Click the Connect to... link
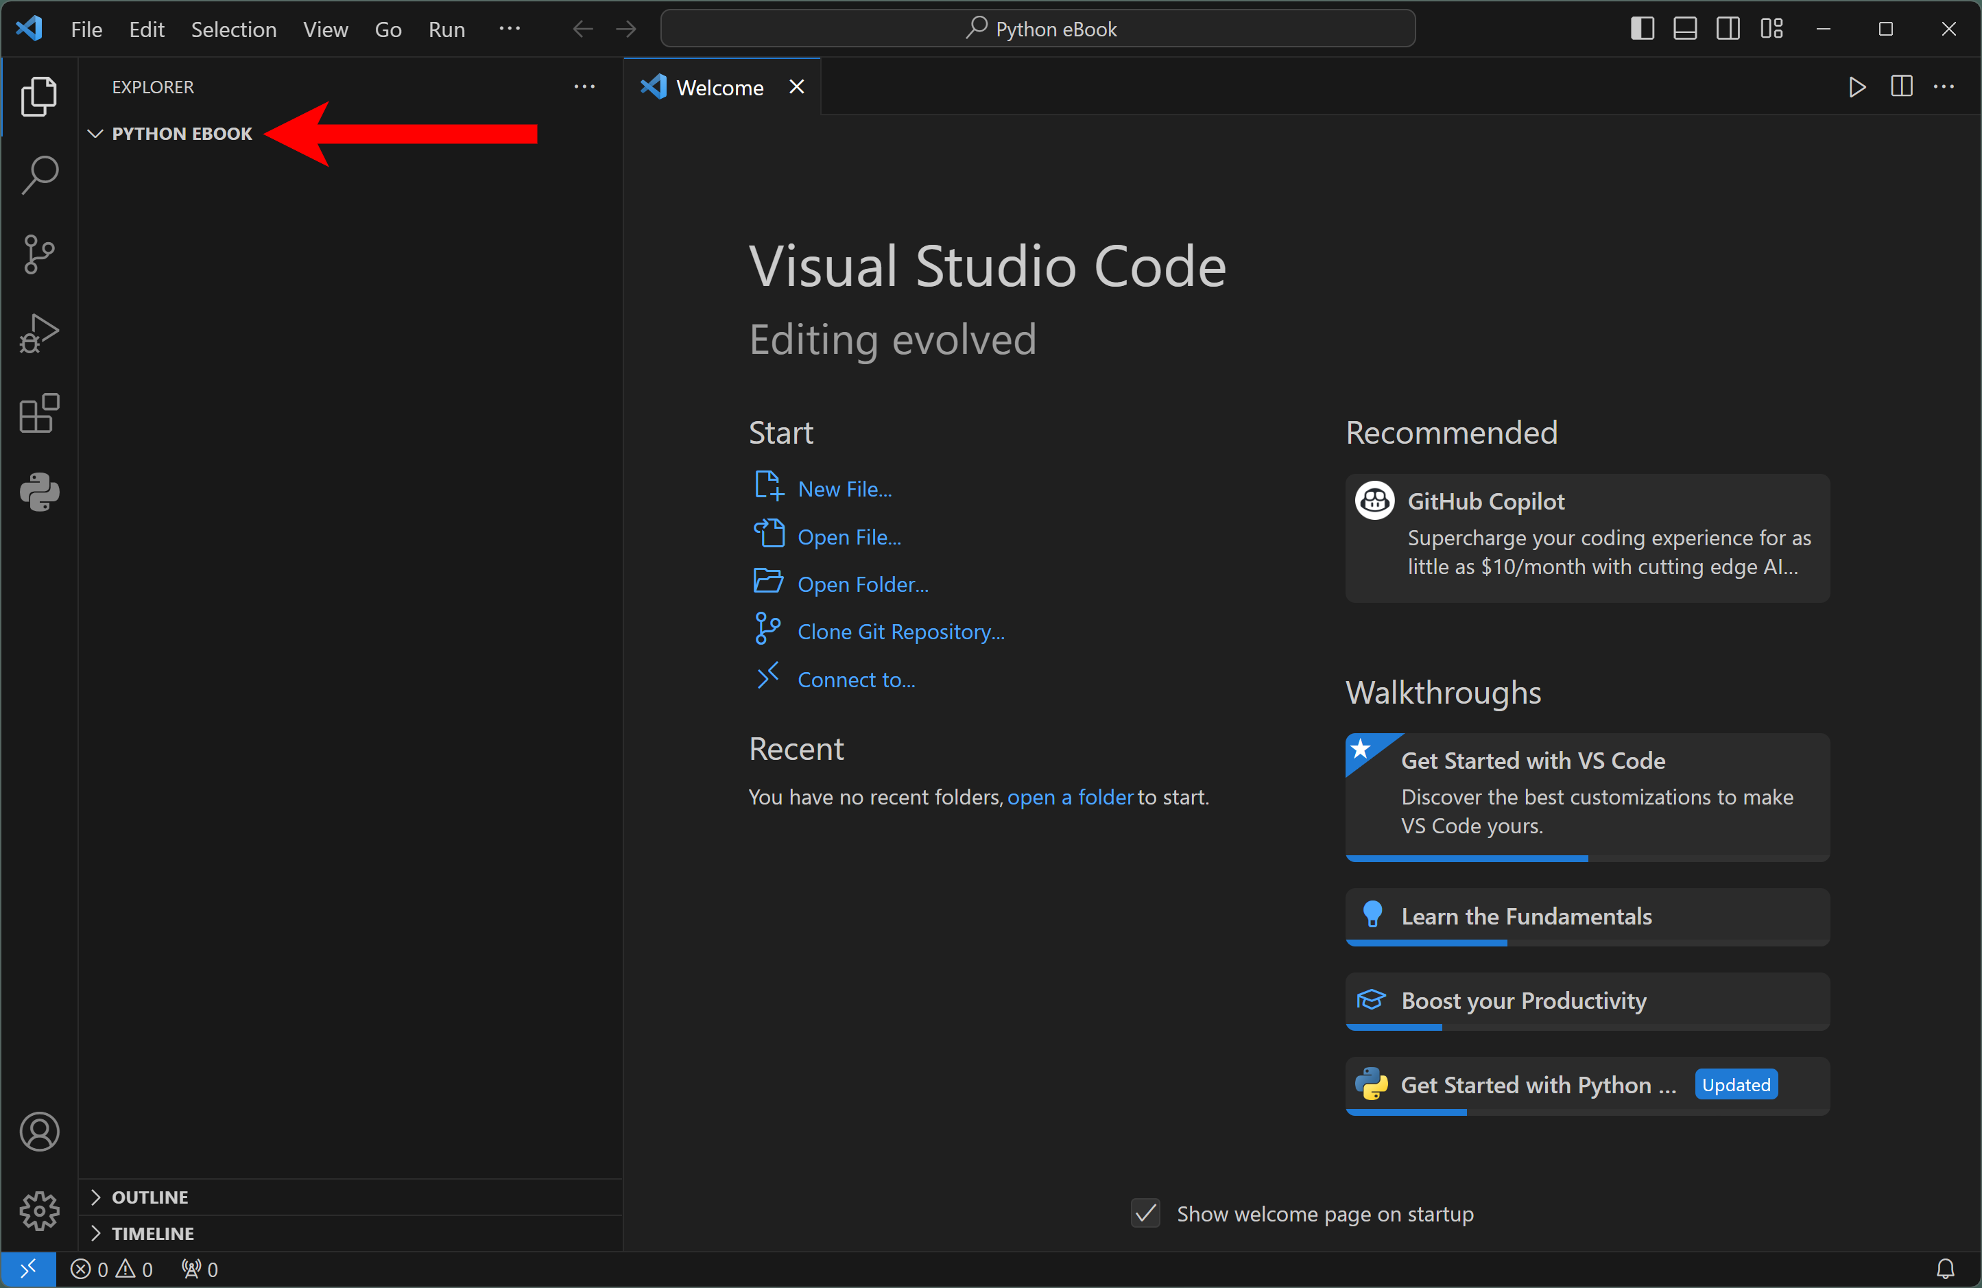Screen dimensions: 1982x1288 [x=856, y=680]
